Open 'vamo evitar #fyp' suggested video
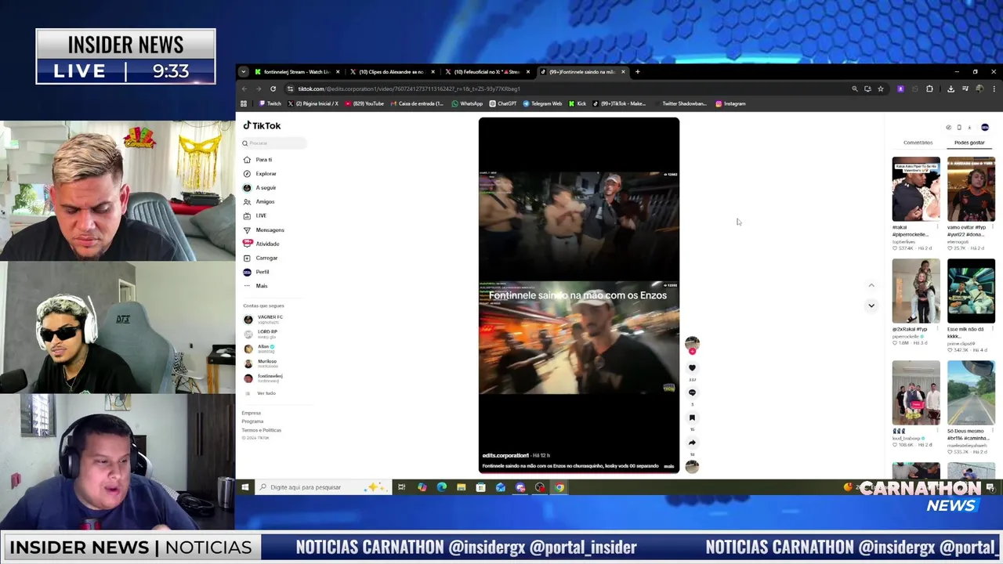This screenshot has width=1003, height=564. (971, 189)
